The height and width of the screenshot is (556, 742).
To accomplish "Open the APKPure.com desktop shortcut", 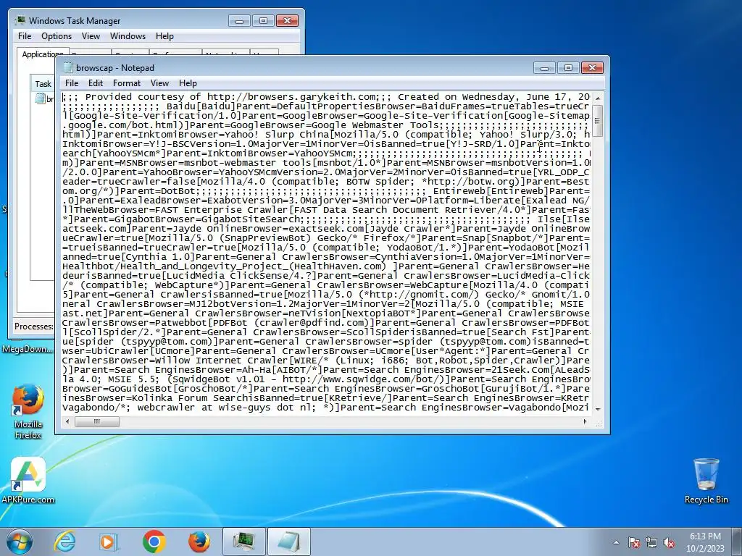I will pos(28,481).
